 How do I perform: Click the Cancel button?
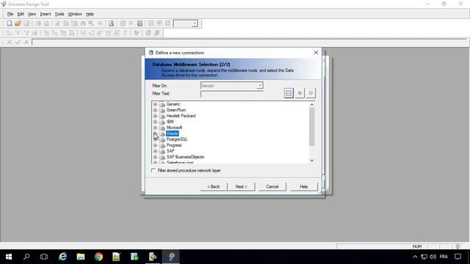click(272, 186)
